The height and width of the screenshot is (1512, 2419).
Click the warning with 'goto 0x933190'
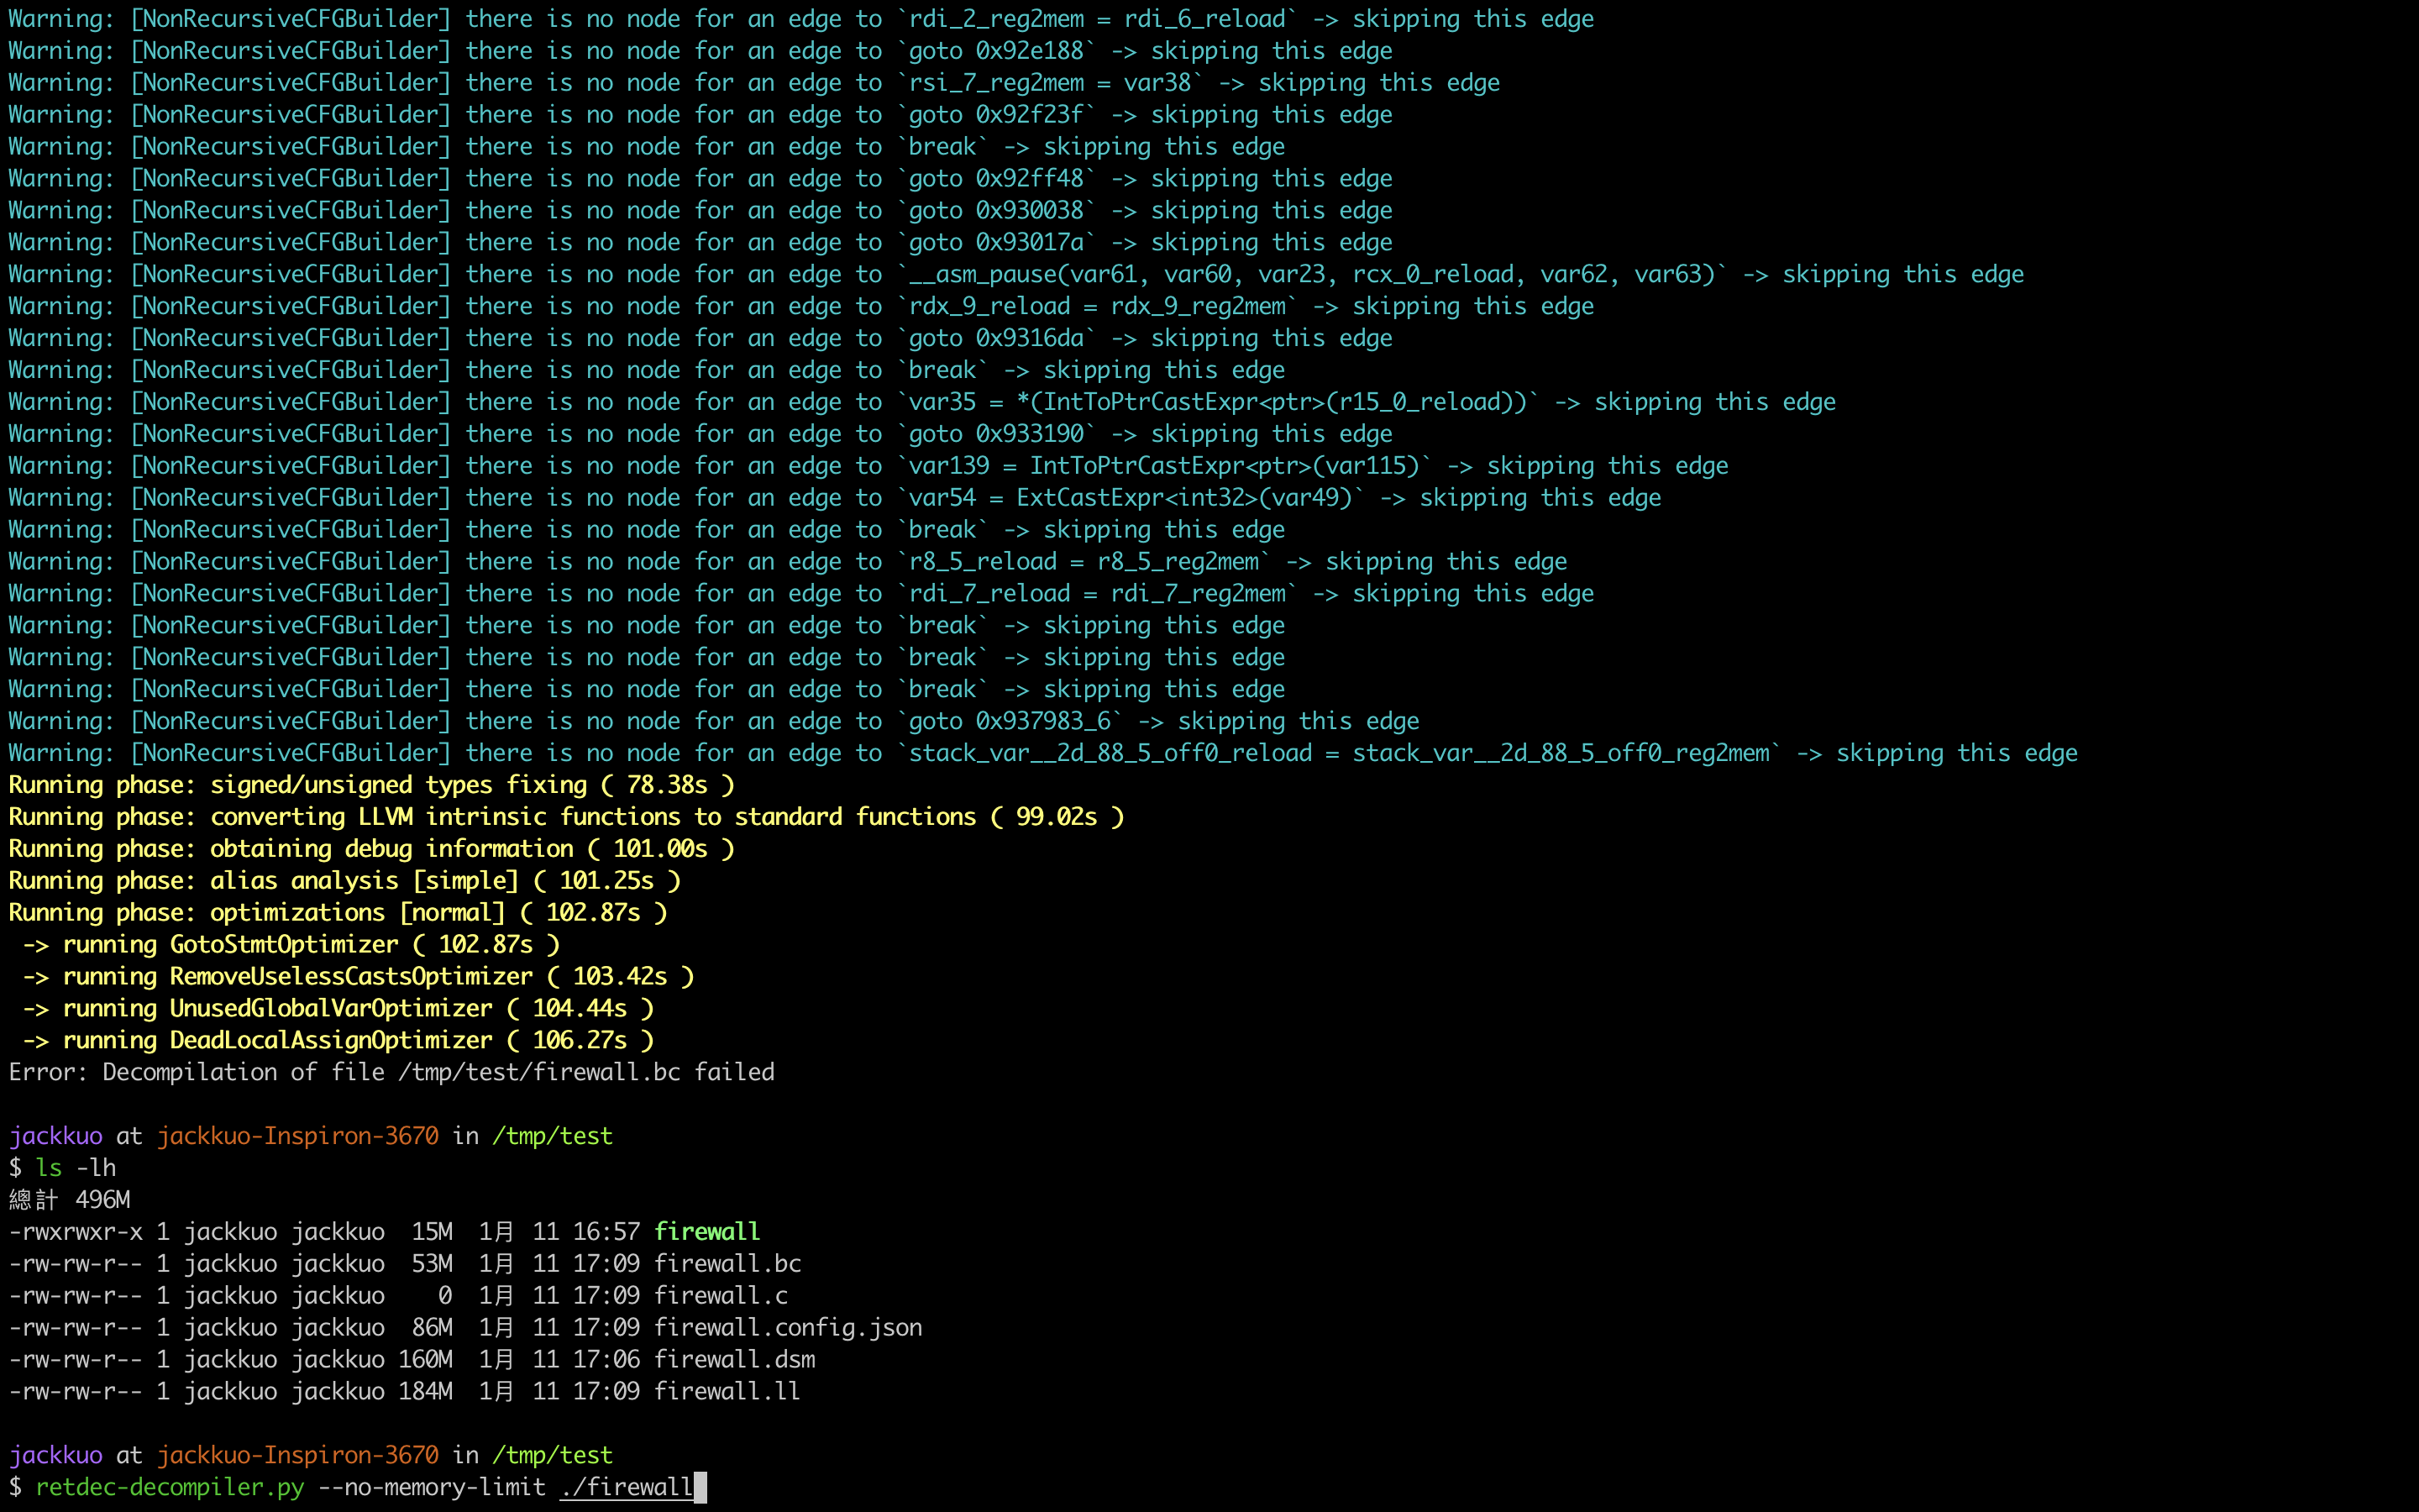pos(700,434)
